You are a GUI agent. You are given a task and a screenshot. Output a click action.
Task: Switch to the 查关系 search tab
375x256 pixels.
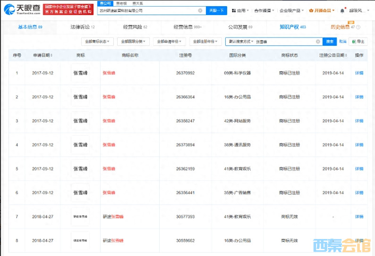click(138, 3)
